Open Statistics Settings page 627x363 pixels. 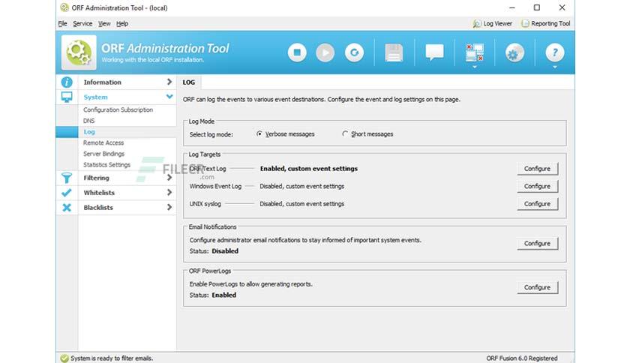pos(106,165)
